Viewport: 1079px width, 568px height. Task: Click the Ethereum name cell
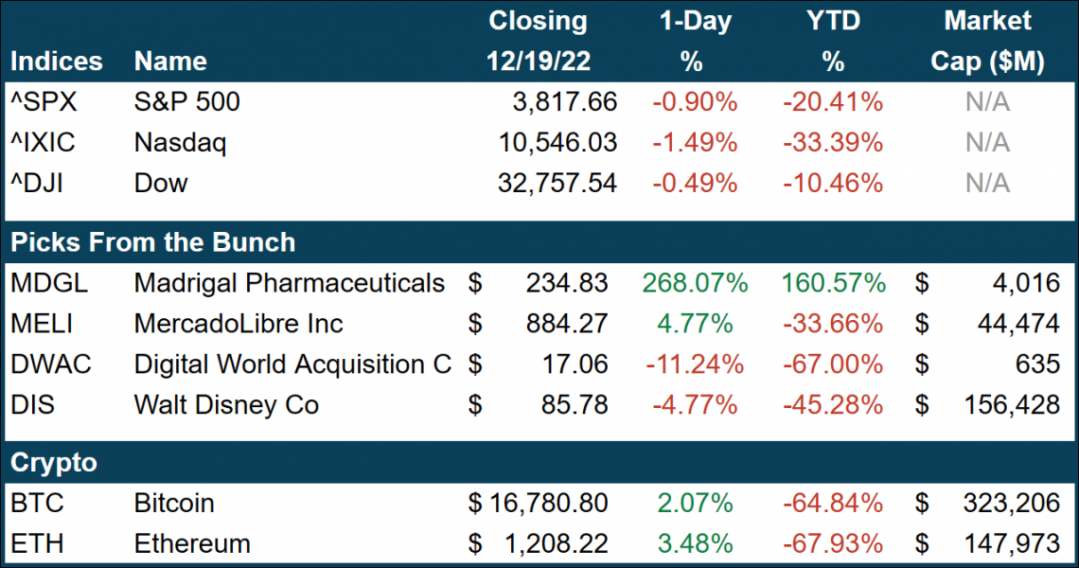pos(192,543)
